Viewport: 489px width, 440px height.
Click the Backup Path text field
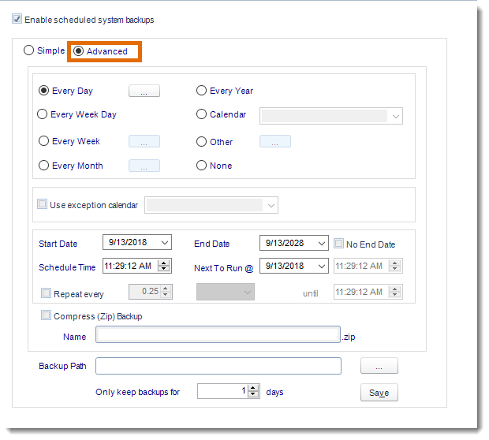click(x=218, y=366)
